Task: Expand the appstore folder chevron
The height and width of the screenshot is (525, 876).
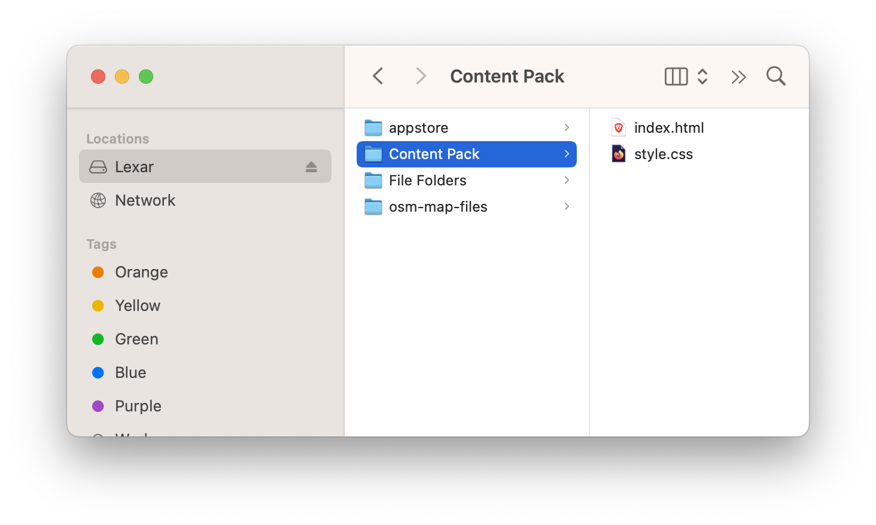Action: pos(567,127)
